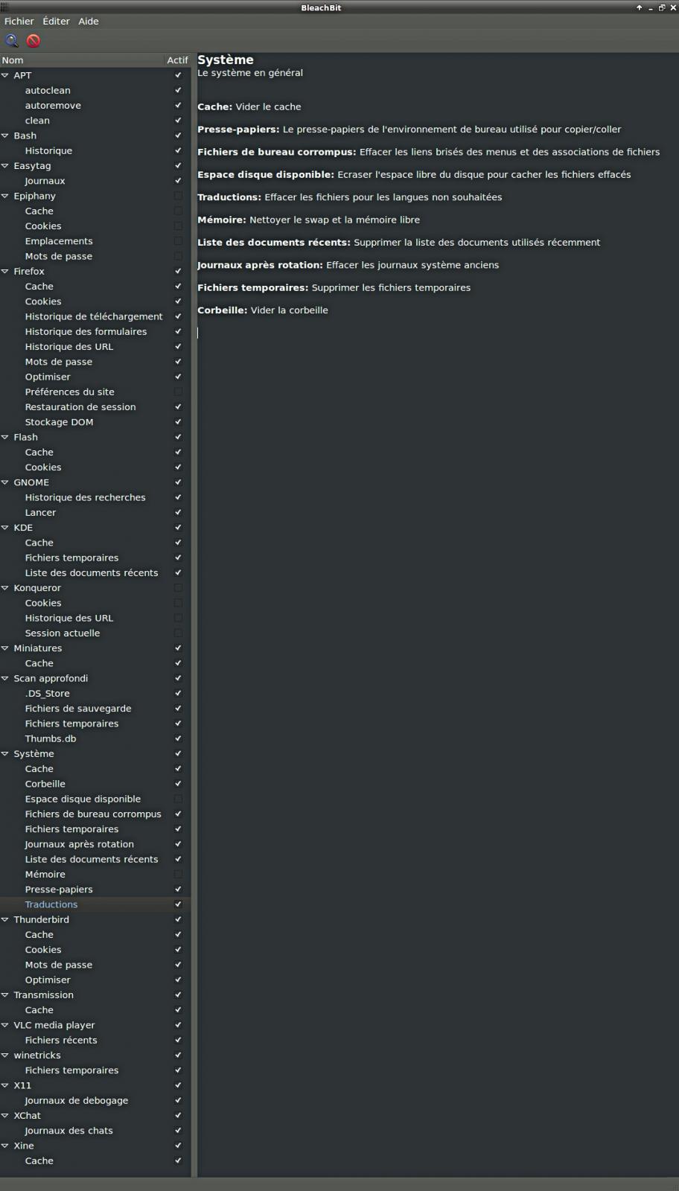Select the Miniatures group row
The image size is (679, 1191).
click(x=95, y=648)
